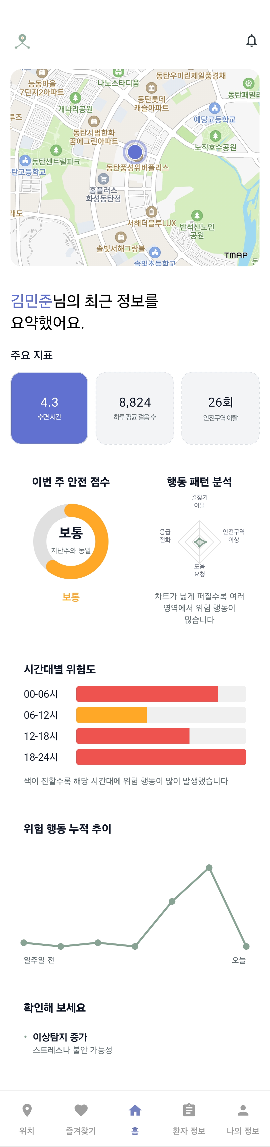
Task: Select the 4.3 수면 시간 card
Action: (49, 408)
